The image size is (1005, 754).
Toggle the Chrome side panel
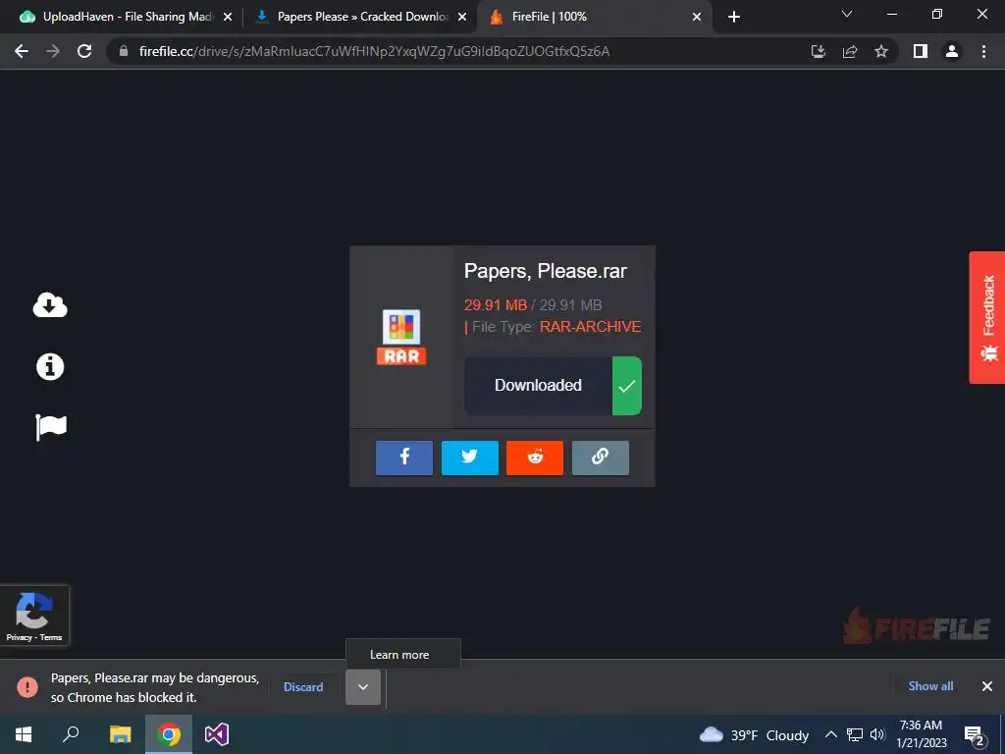tap(921, 51)
